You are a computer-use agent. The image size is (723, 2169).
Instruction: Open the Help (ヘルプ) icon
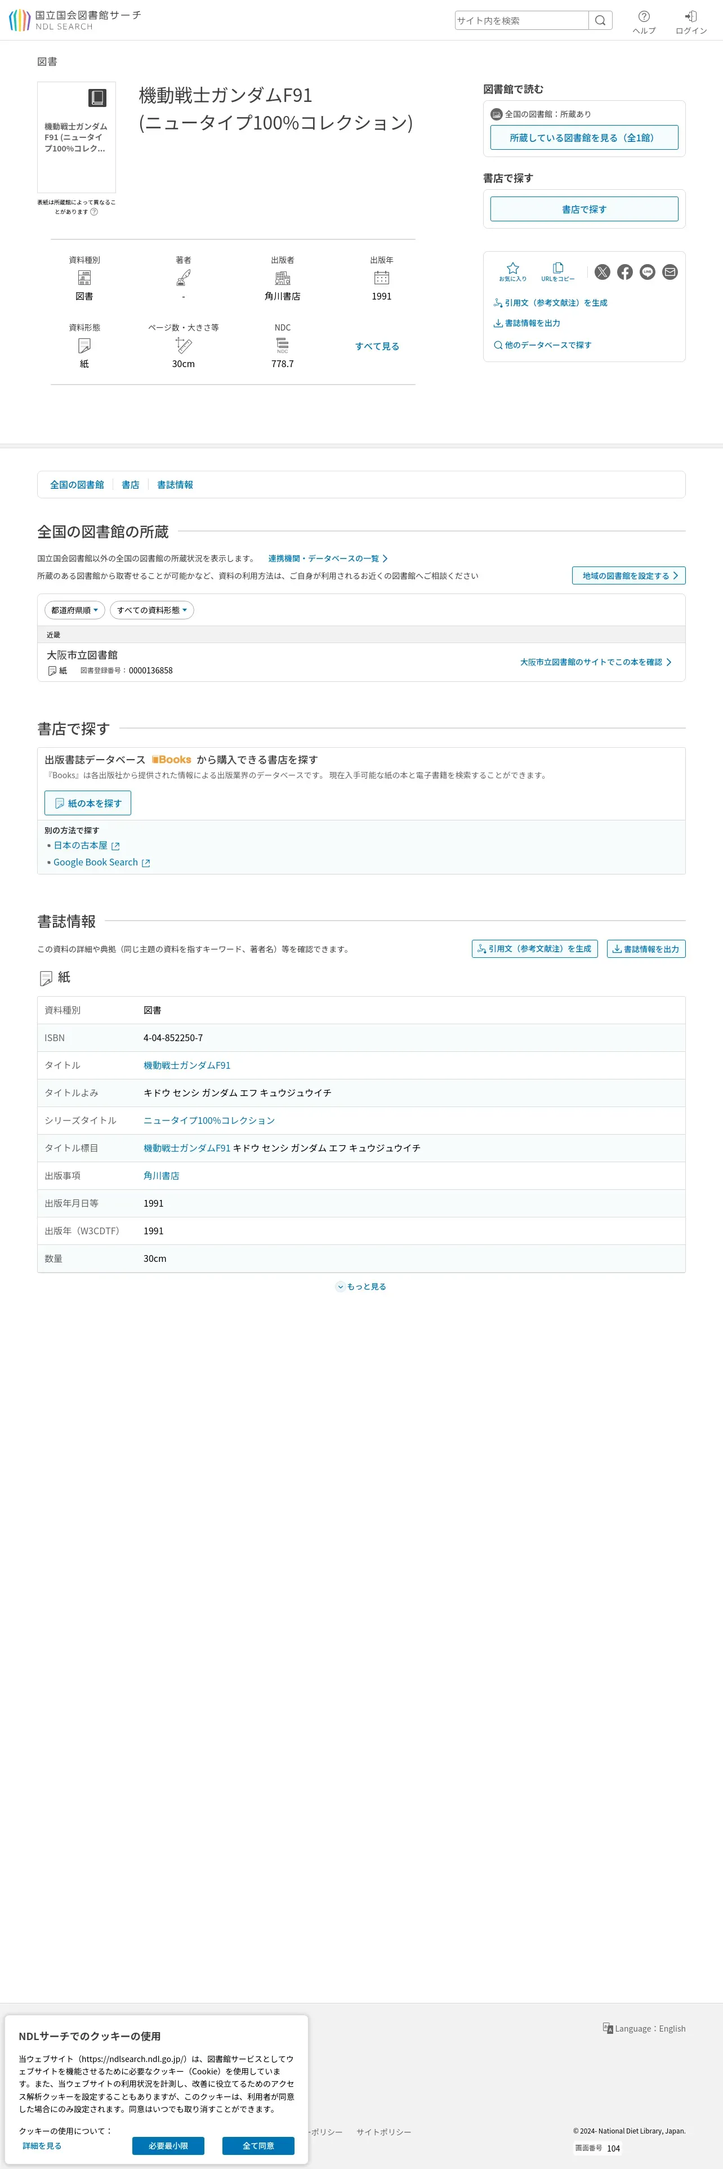click(644, 22)
